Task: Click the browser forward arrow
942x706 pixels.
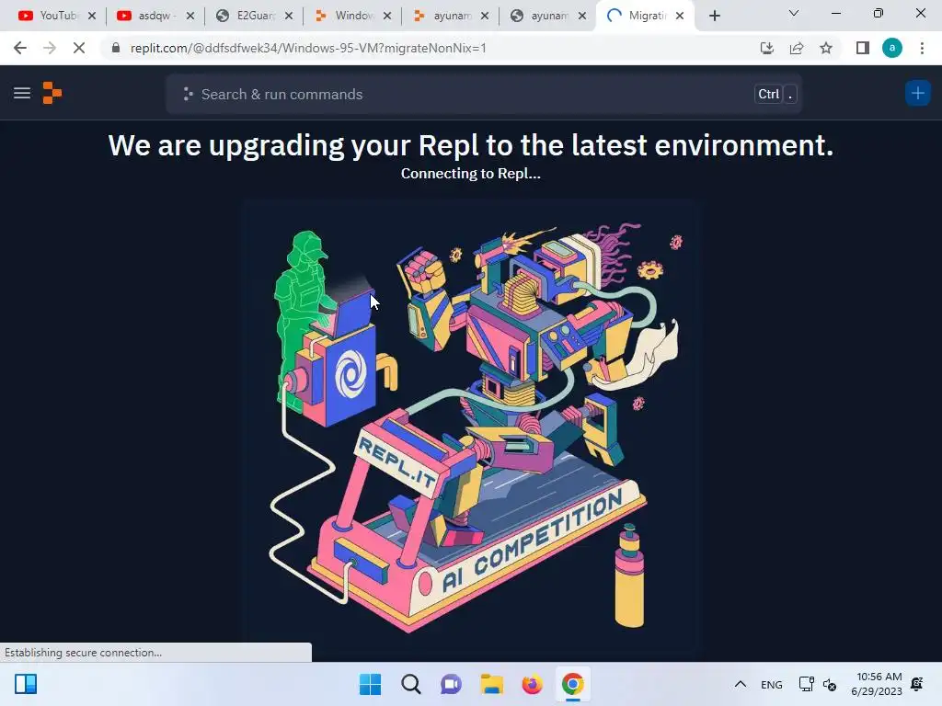Action: 50,48
